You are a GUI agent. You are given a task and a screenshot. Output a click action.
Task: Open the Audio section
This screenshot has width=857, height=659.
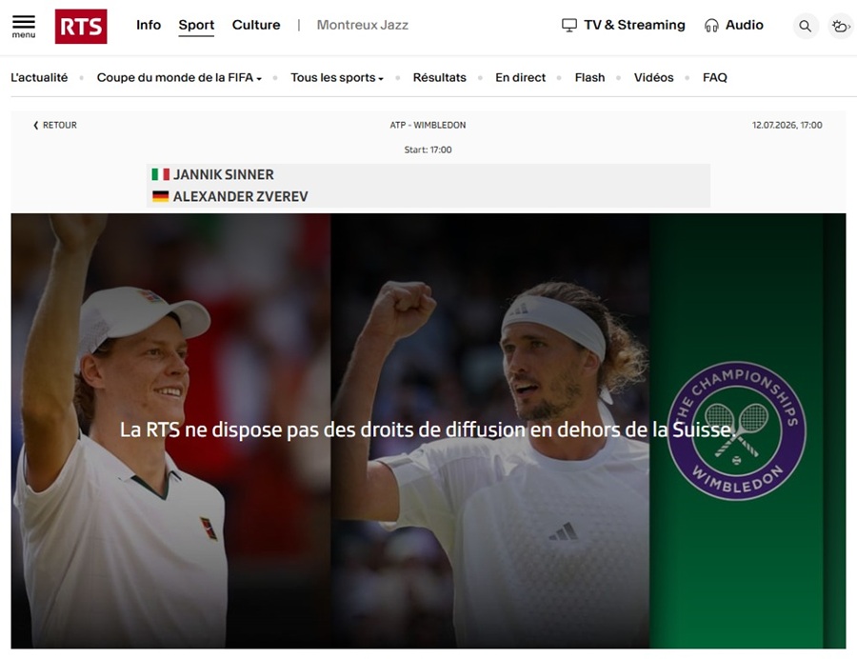734,25
